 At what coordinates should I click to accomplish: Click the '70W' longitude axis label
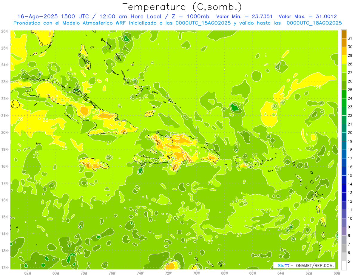point(196,273)
